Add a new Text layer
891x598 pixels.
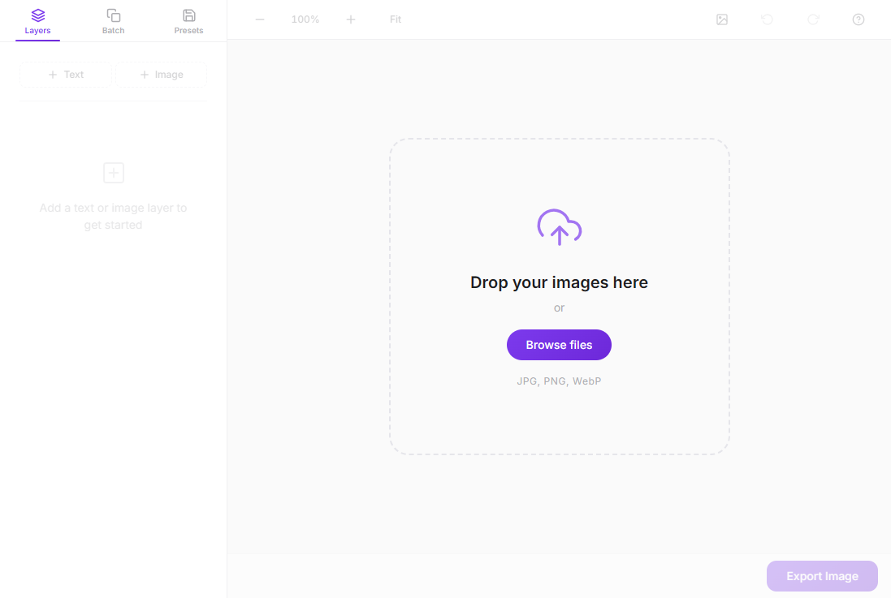pos(66,75)
